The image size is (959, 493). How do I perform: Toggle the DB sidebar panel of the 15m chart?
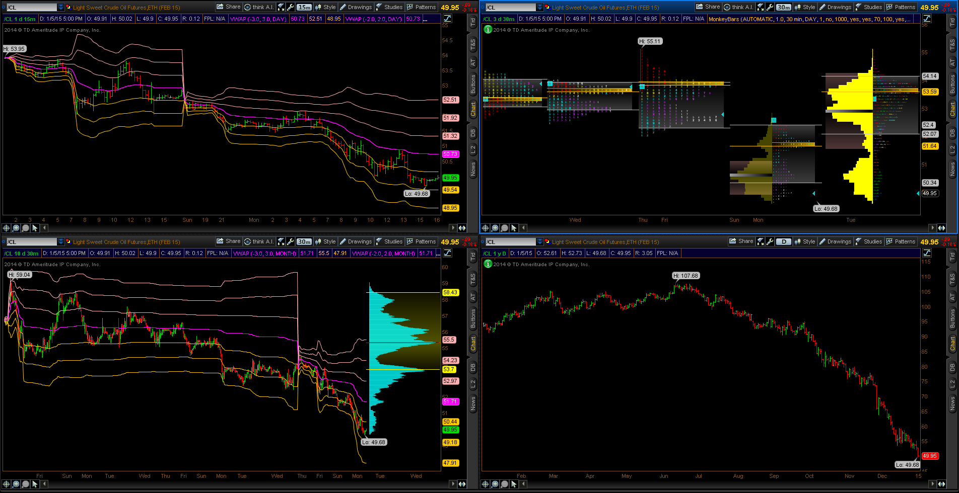[473, 133]
